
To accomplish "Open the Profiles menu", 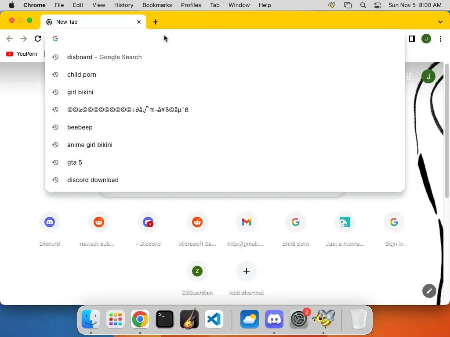I will click(x=191, y=5).
